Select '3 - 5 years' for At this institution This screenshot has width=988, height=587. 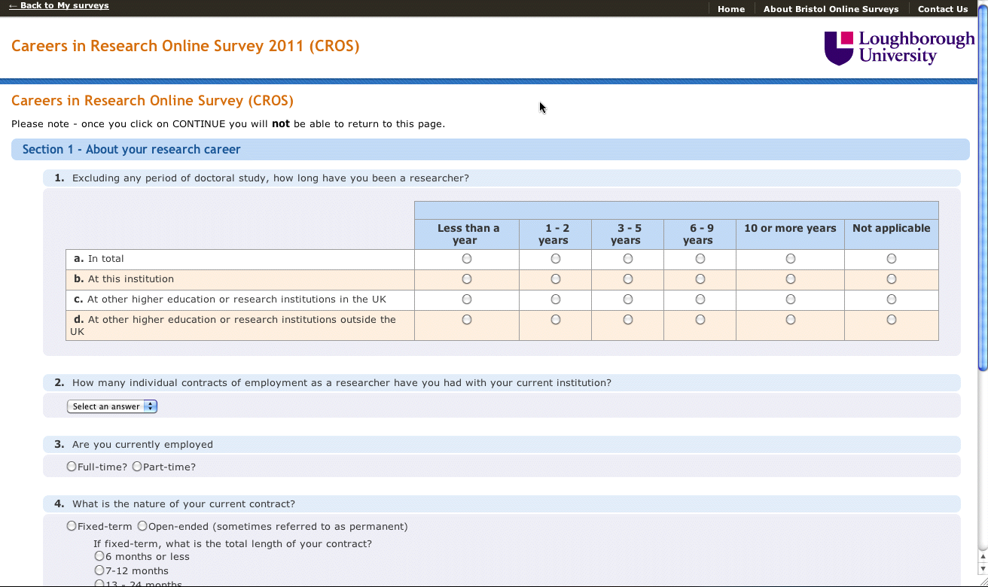coord(628,279)
